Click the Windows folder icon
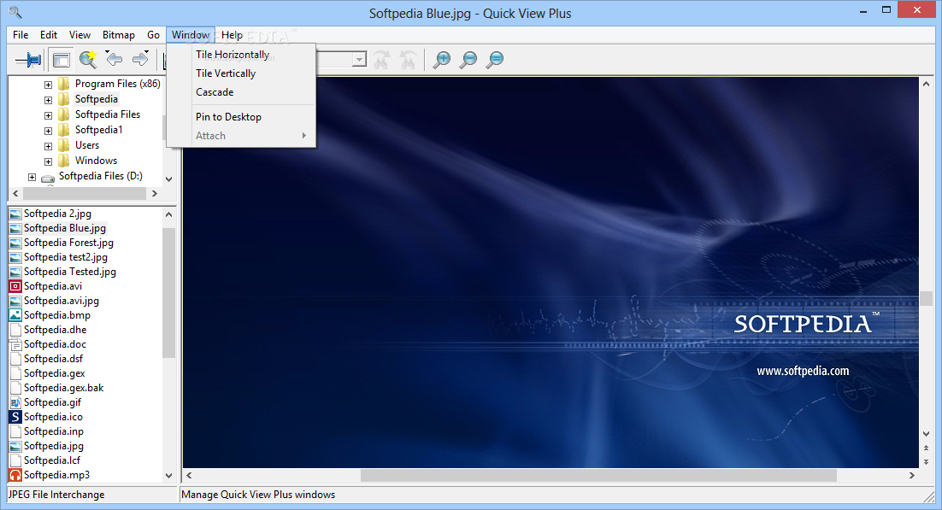 pos(64,161)
